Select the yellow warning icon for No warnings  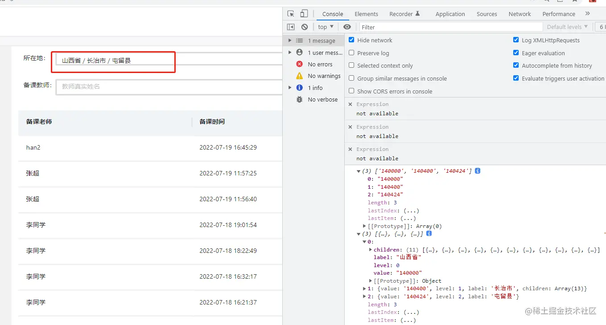pos(300,76)
